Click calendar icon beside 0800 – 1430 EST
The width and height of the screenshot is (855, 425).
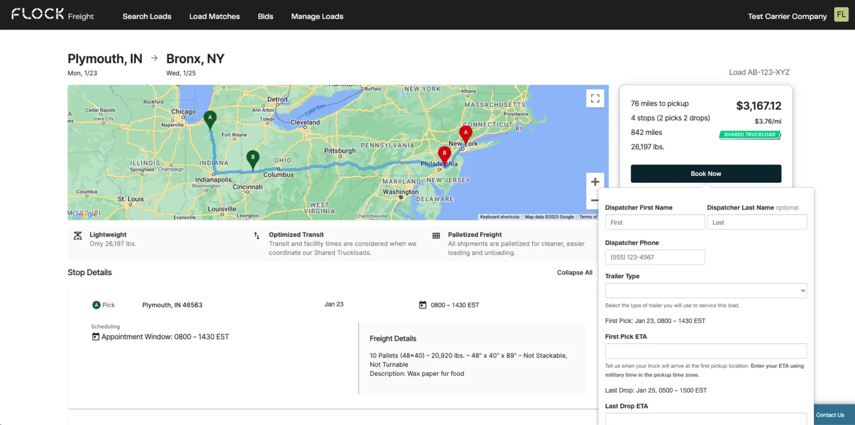tap(422, 305)
